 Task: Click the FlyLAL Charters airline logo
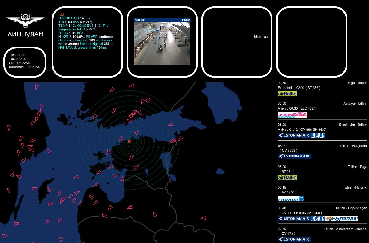click(x=293, y=114)
